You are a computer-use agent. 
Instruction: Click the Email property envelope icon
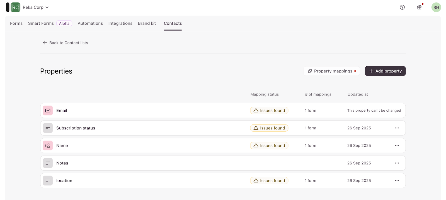tap(48, 111)
